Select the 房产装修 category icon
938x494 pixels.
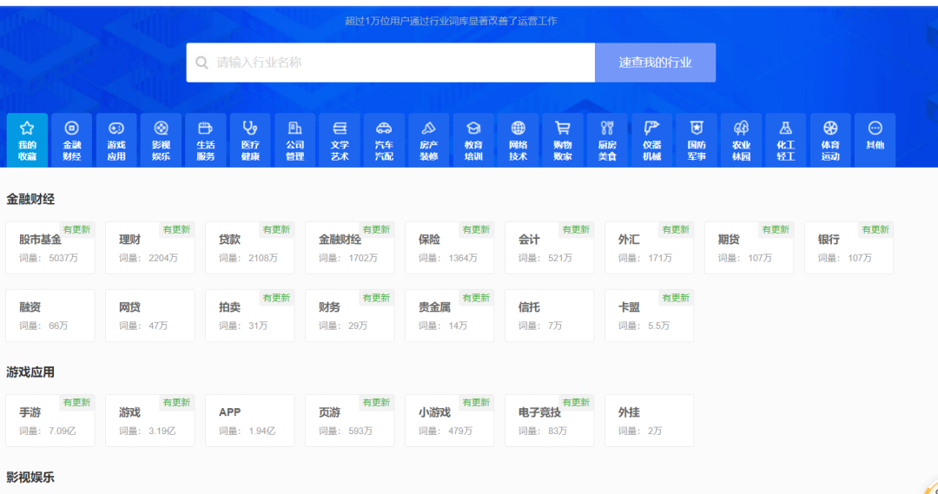coord(429,140)
